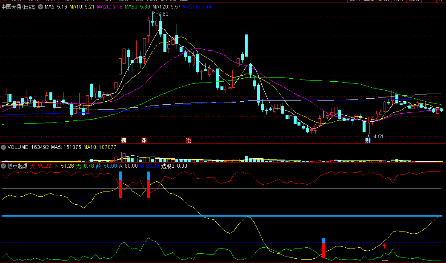Expand the main chart indicator dropdown

(x=40, y=7)
